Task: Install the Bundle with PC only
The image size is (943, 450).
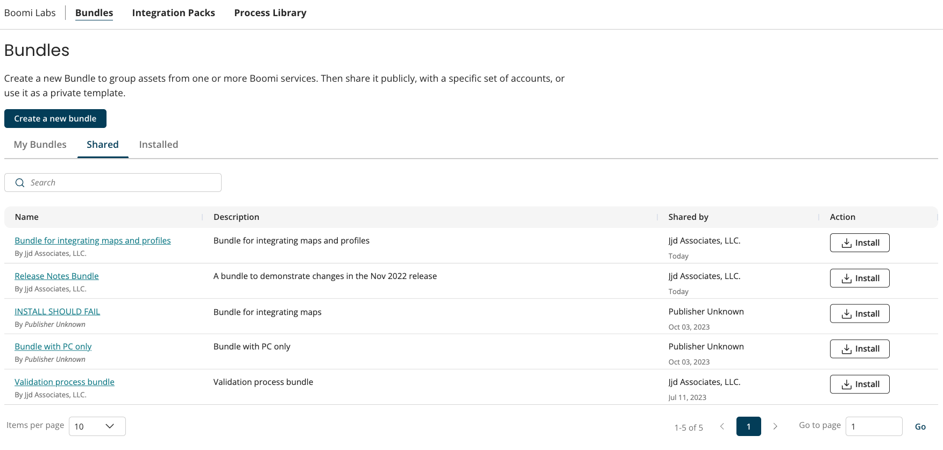Action: (x=859, y=349)
